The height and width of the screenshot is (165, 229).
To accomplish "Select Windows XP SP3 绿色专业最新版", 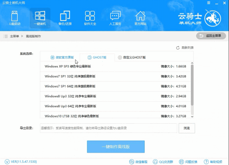I will pyautogui.click(x=115, y=66).
